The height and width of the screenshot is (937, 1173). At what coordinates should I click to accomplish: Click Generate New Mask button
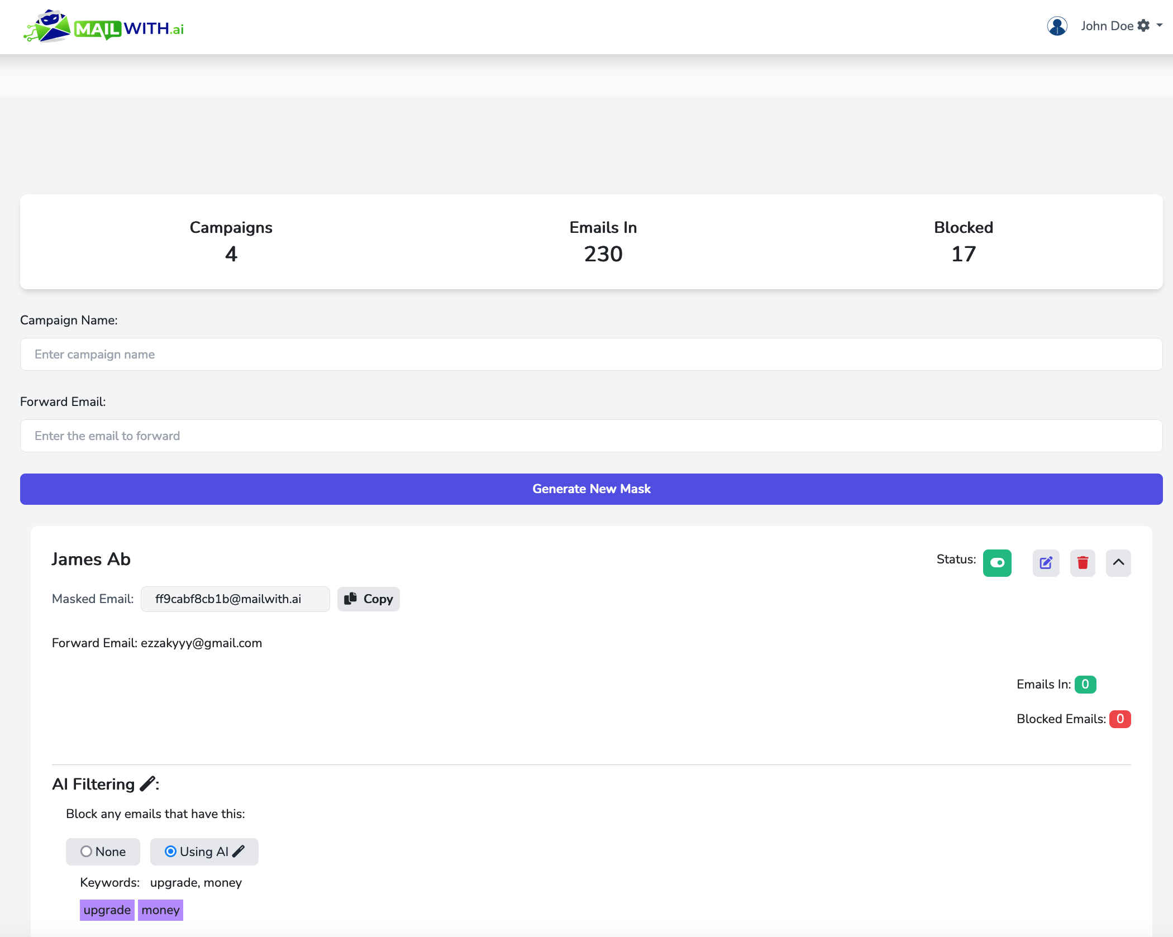[591, 489]
